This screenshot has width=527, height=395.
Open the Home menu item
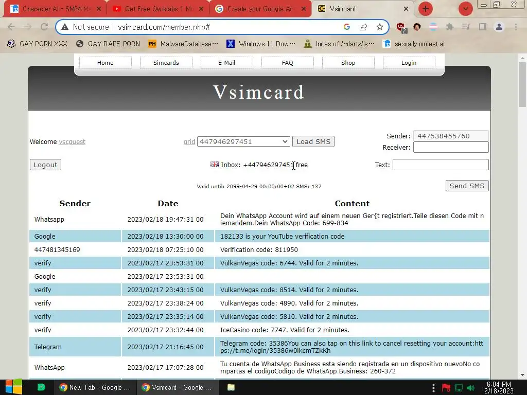(x=105, y=63)
